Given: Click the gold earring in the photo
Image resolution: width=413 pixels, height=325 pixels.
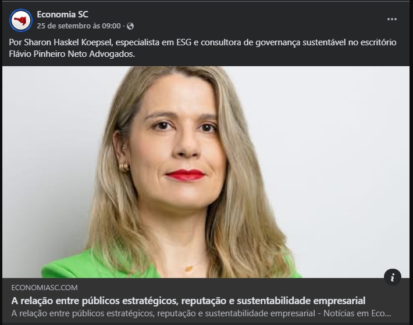Looking at the screenshot, I should tap(124, 167).
